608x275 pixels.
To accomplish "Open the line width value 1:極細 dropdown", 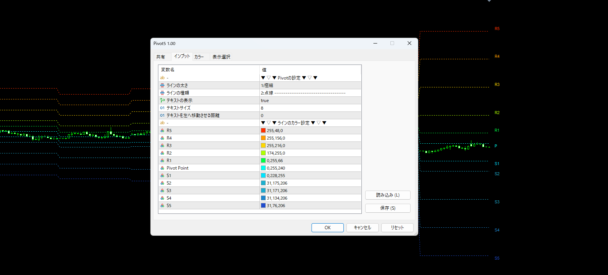I will coord(310,86).
